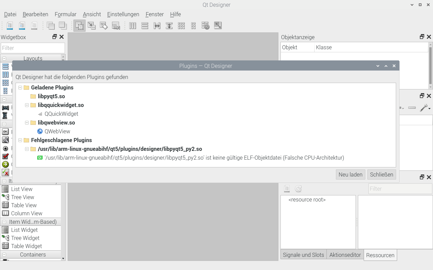The height and width of the screenshot is (270, 433).
Task: Select the libpyqt5.so plugin entry
Action: point(51,96)
